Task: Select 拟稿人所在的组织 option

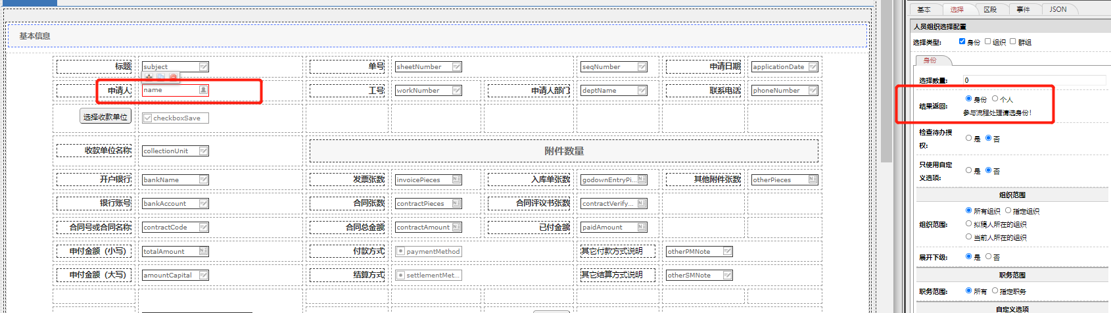Action: 968,224
